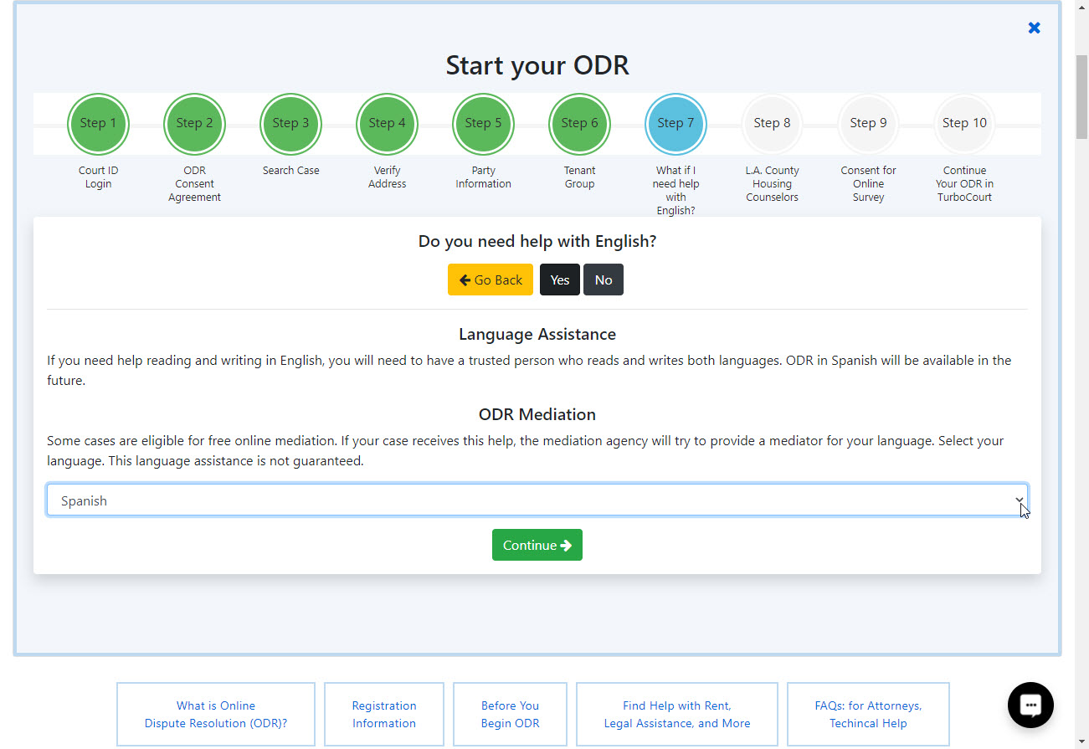Click the Go Back button
1089x749 pixels.
(x=490, y=279)
